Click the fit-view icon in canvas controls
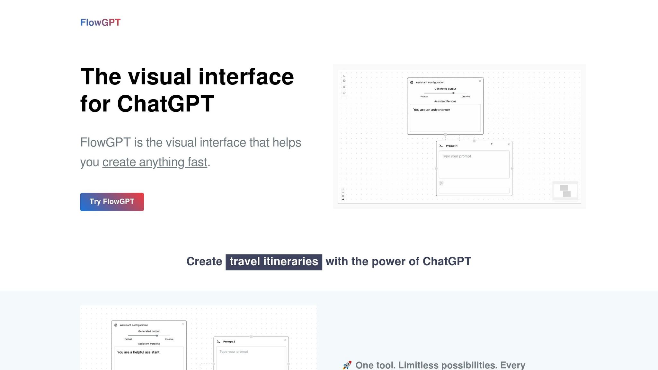This screenshot has height=370, width=658. coord(343,196)
